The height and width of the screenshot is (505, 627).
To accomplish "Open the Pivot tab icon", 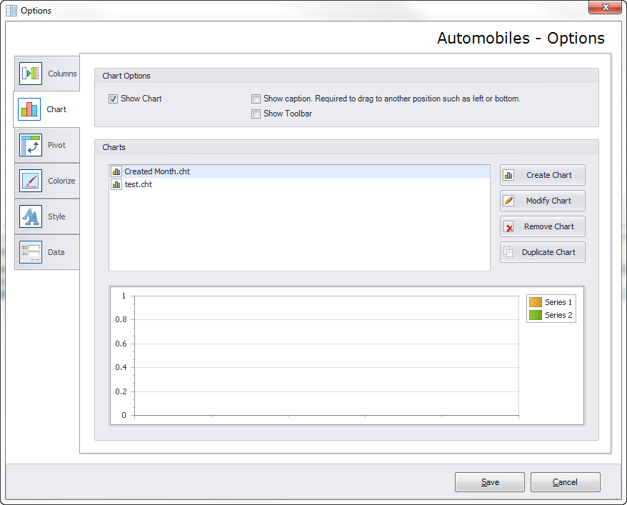I will [x=31, y=145].
